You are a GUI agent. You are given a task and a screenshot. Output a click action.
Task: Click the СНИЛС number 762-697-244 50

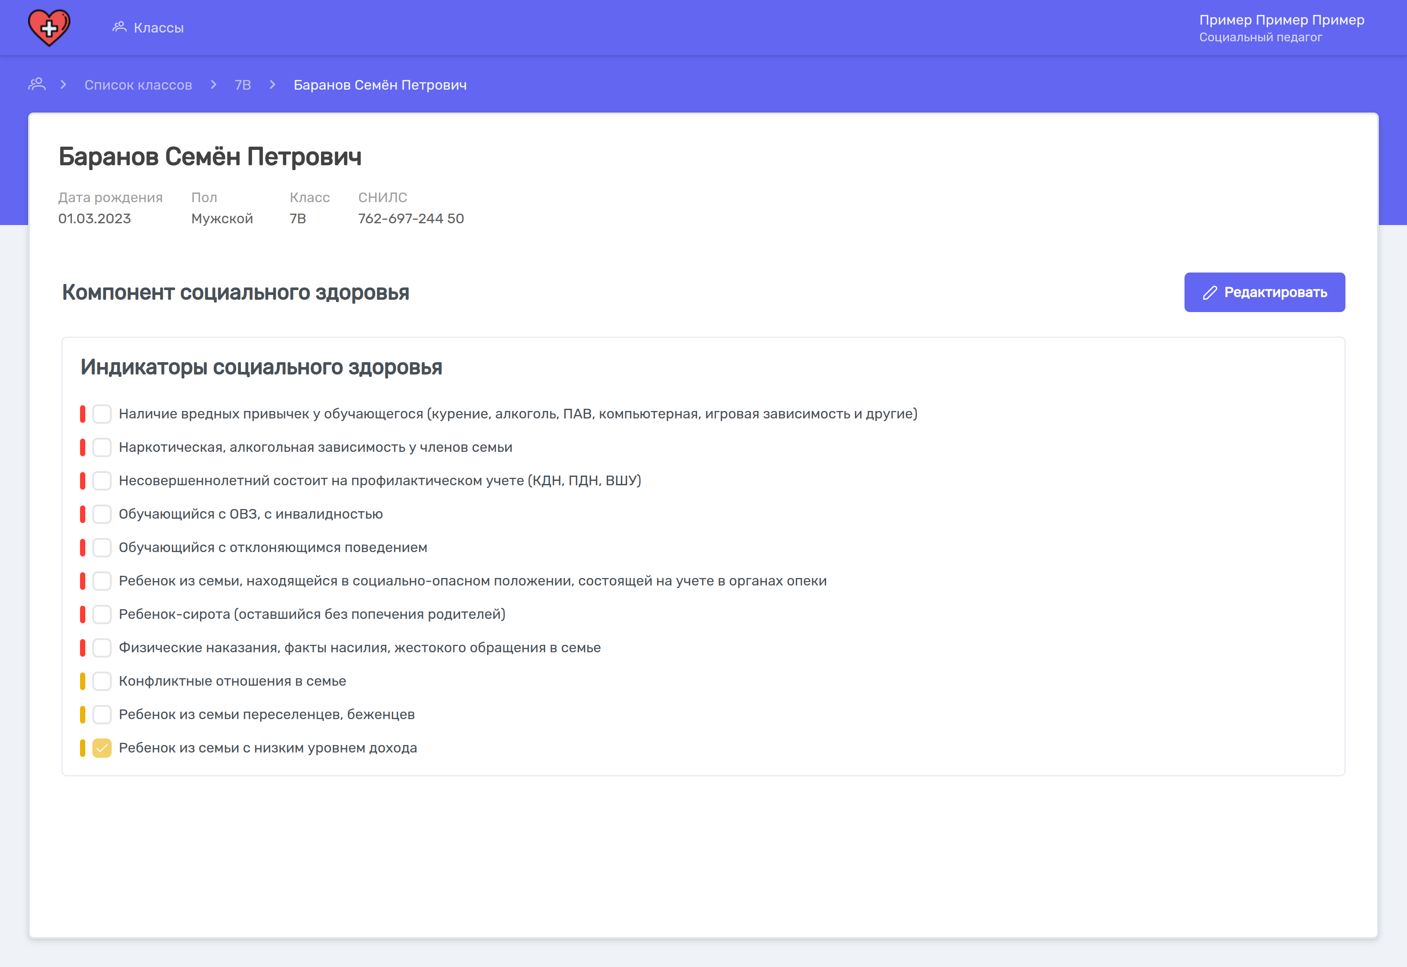click(x=411, y=219)
